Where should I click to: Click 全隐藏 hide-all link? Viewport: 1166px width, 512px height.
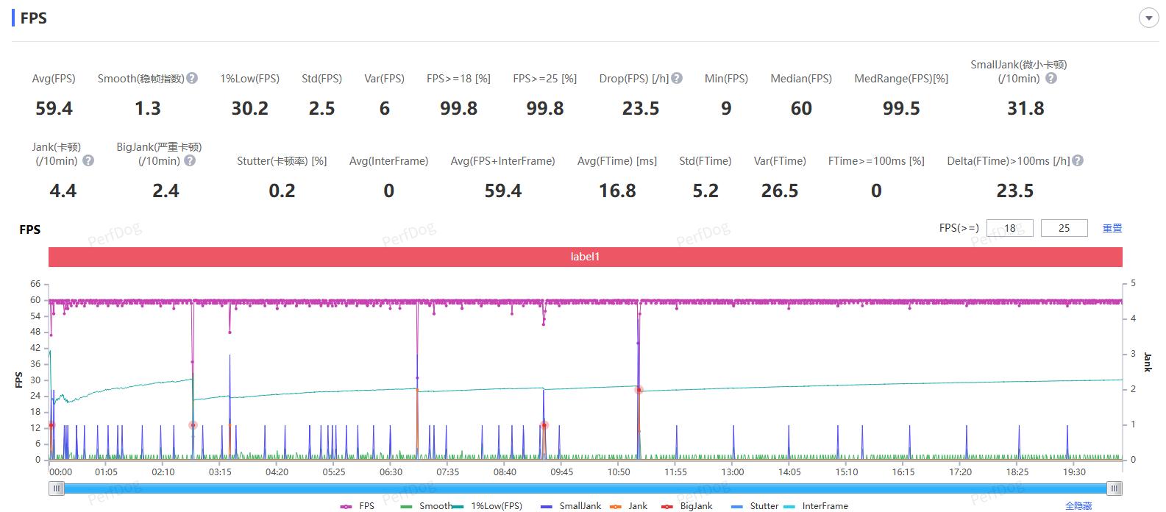[x=1078, y=506]
